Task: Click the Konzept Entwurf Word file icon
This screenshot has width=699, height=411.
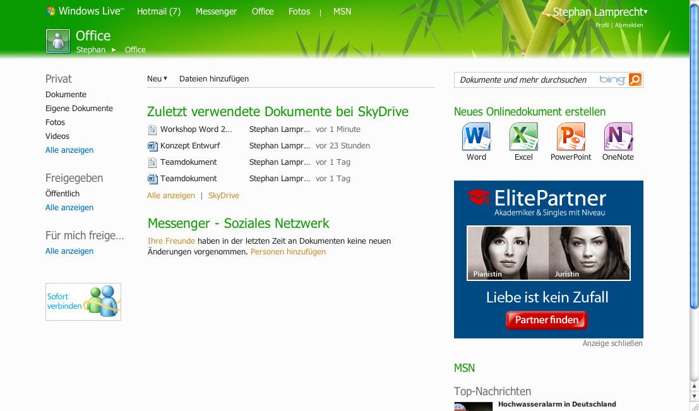Action: pos(152,146)
